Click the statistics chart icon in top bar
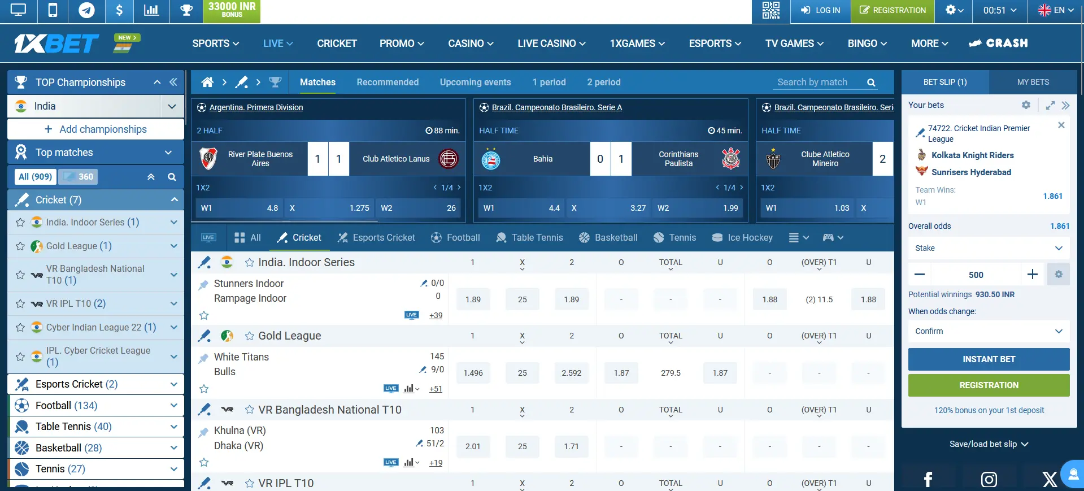1084x491 pixels. click(x=151, y=10)
